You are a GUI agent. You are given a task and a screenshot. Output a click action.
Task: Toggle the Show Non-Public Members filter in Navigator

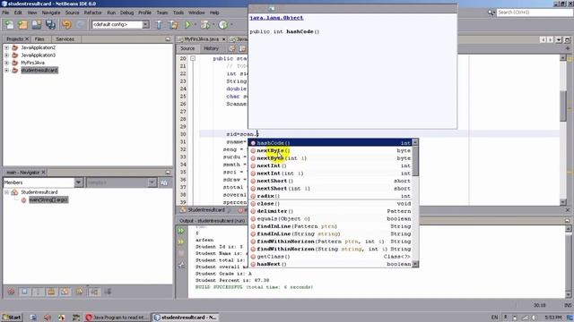pos(51,292)
